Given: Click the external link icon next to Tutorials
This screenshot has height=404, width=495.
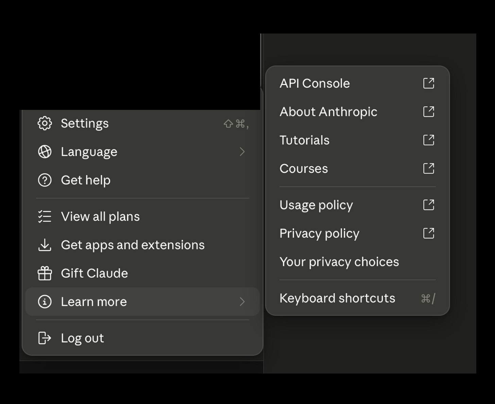Looking at the screenshot, I should pyautogui.click(x=429, y=140).
